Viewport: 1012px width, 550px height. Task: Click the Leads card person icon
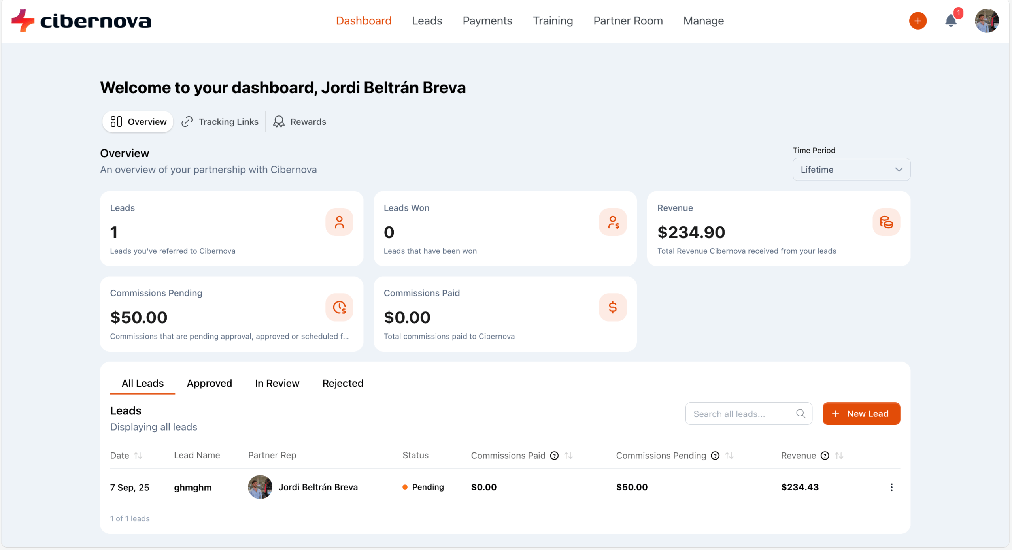tap(339, 222)
